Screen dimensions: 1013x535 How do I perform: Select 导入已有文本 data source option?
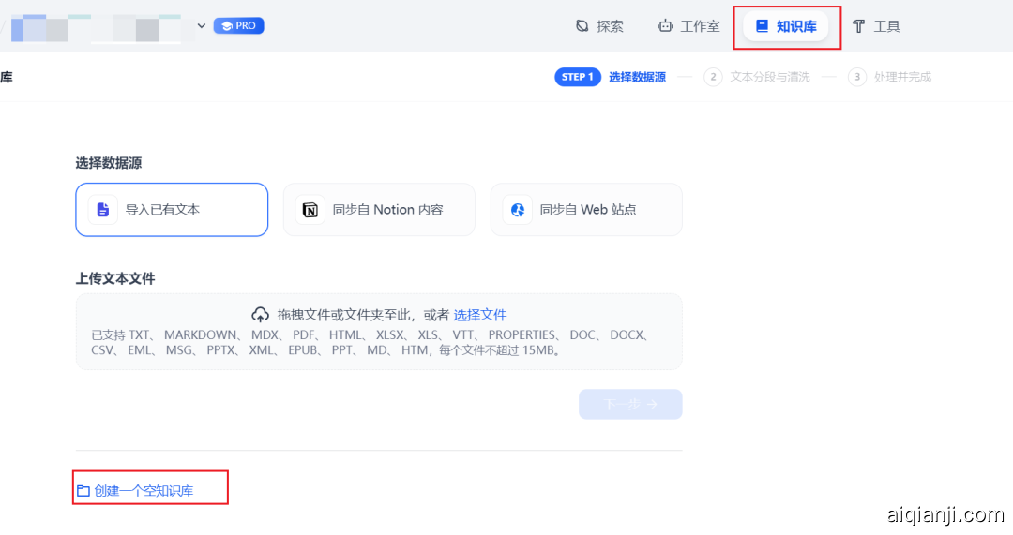172,210
